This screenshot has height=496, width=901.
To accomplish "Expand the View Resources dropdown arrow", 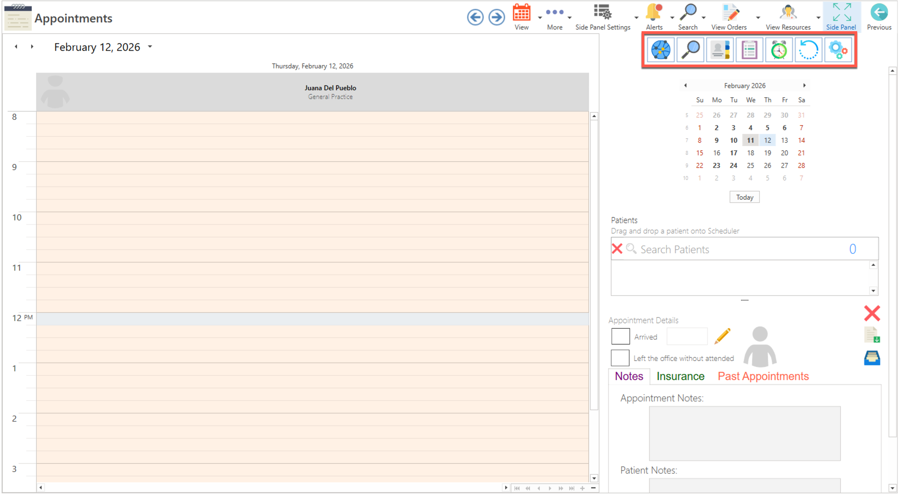I will click(x=818, y=17).
